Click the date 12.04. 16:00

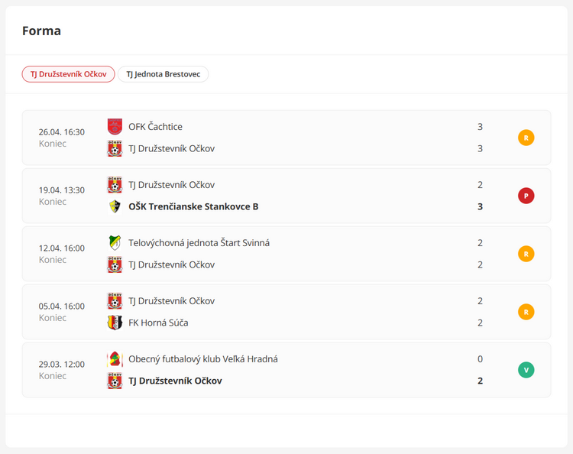click(x=62, y=248)
